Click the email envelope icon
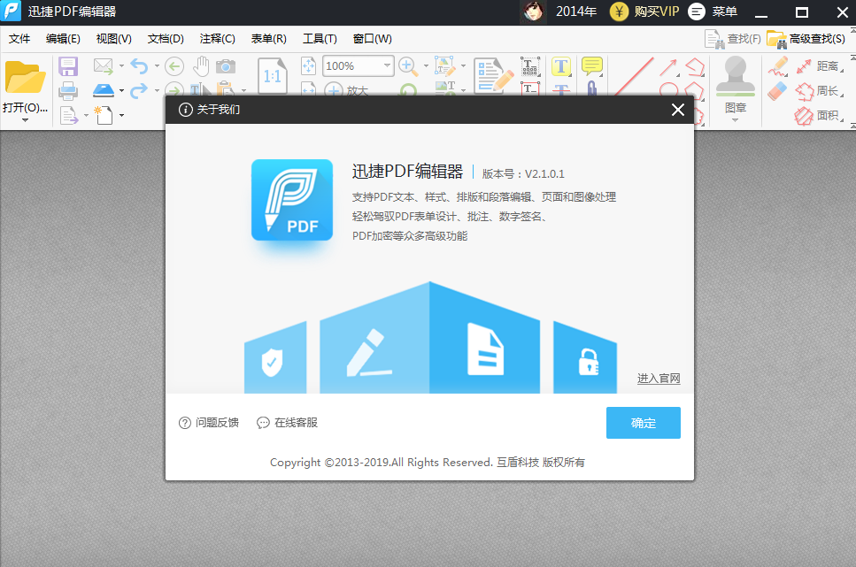 click(x=104, y=66)
